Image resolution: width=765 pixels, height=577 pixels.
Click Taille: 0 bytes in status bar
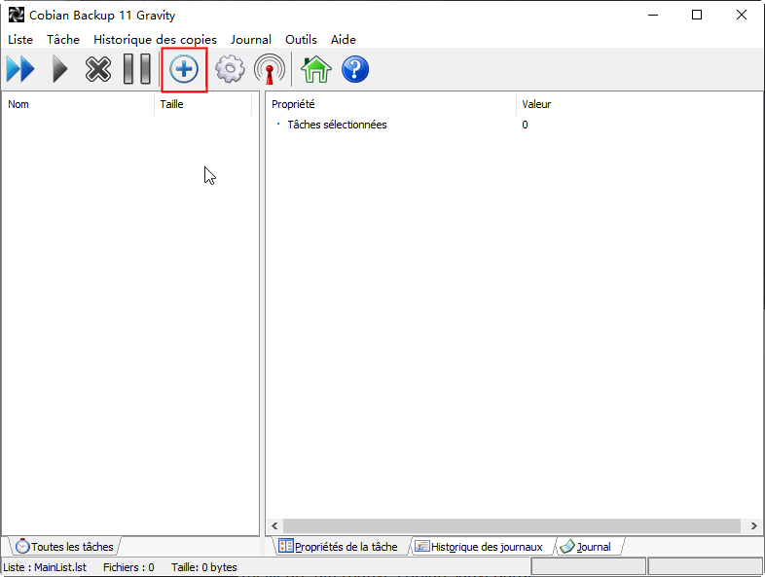coord(204,567)
